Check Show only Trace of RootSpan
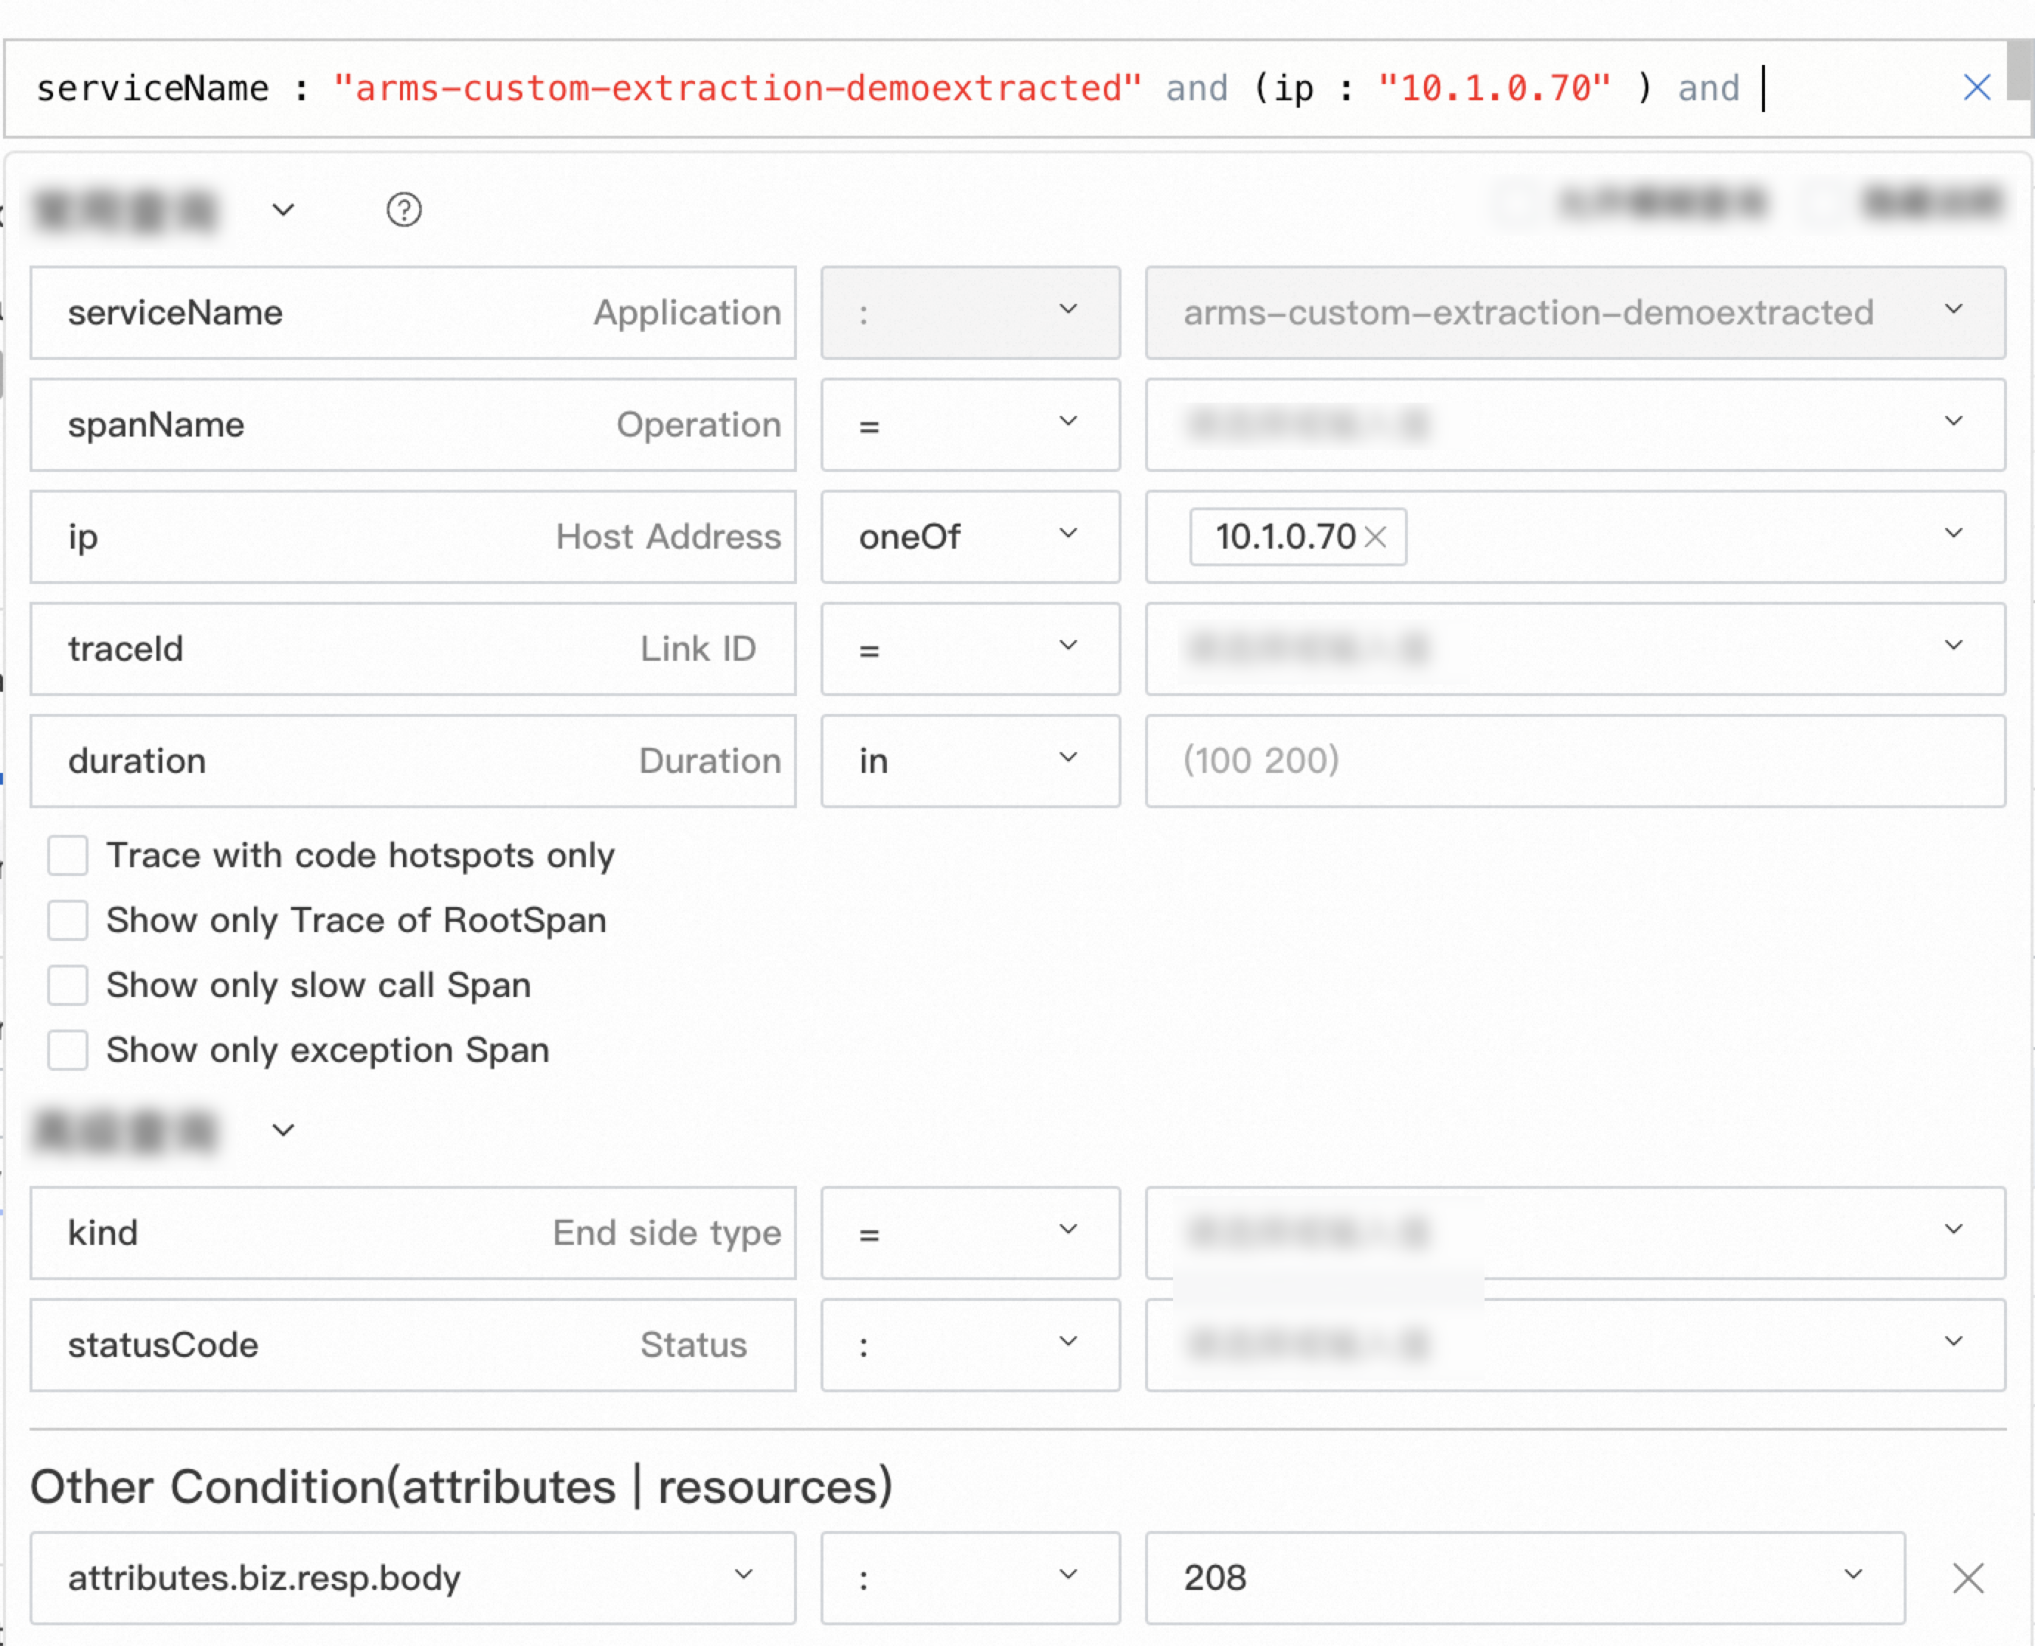2035x1646 pixels. [69, 920]
